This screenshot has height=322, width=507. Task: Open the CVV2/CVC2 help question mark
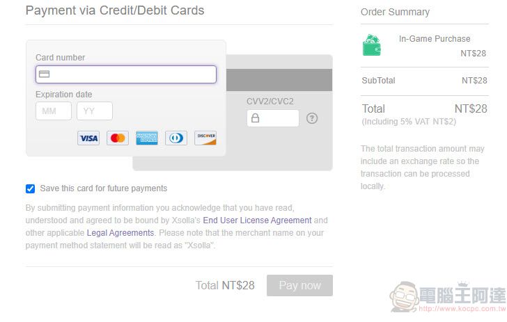pos(312,118)
